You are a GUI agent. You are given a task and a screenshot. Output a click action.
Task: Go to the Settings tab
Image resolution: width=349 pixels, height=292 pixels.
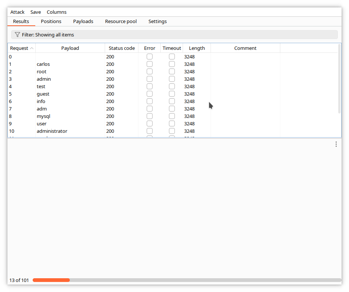[x=157, y=21]
